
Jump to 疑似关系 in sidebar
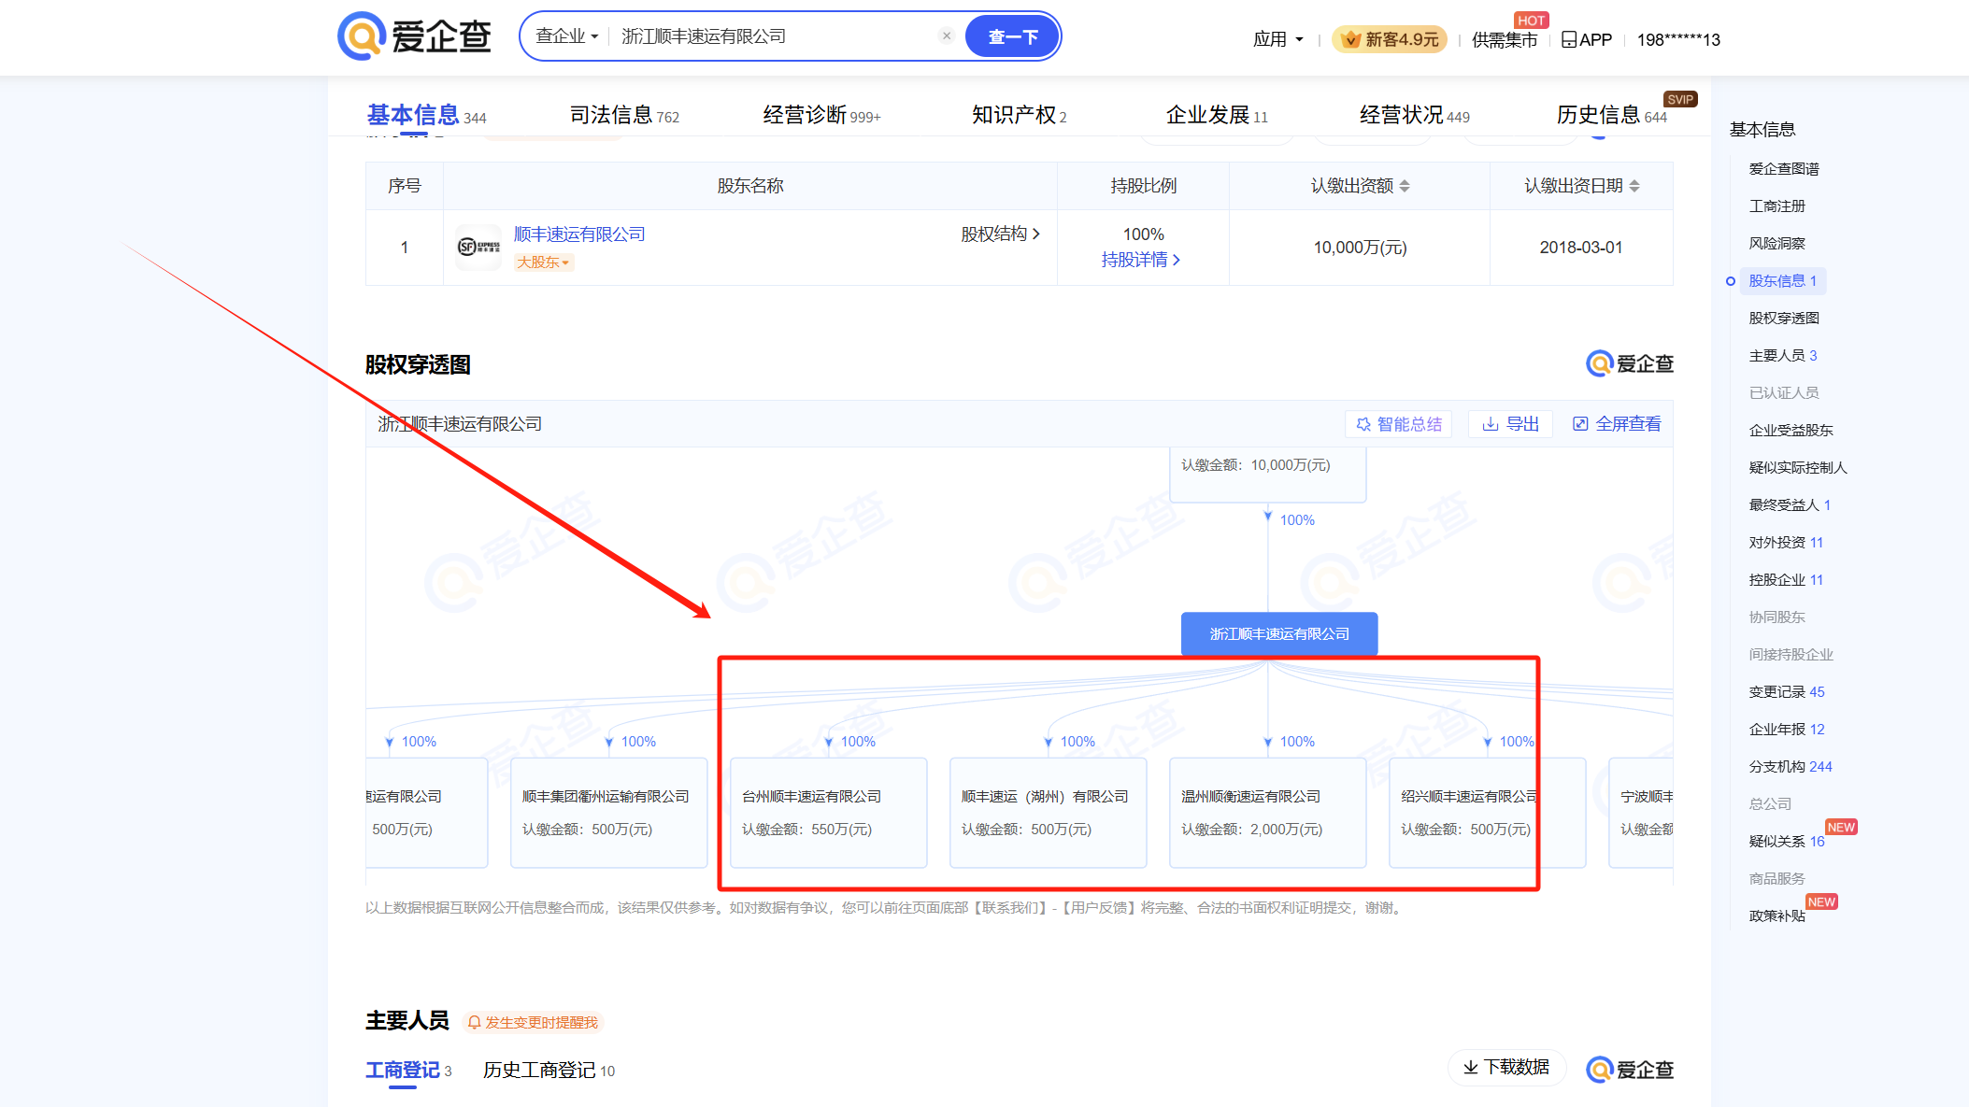click(x=1787, y=842)
